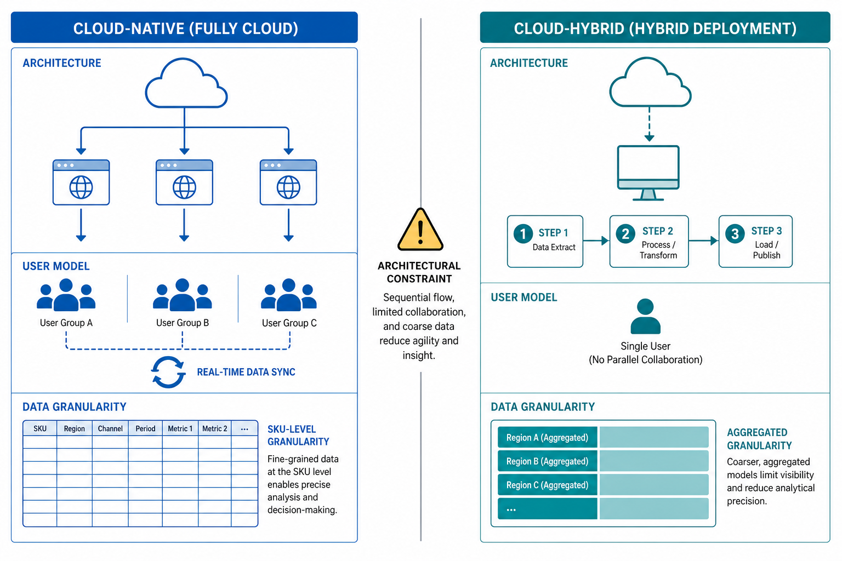The width and height of the screenshot is (842, 561).
Task: Click the light teal bar beside Region A
Action: (x=654, y=437)
